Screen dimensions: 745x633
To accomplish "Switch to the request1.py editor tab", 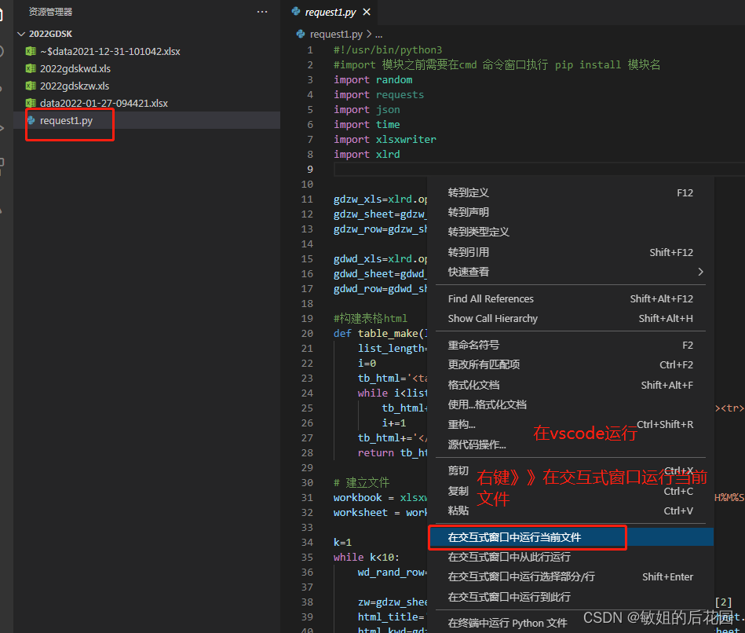I will [x=329, y=12].
